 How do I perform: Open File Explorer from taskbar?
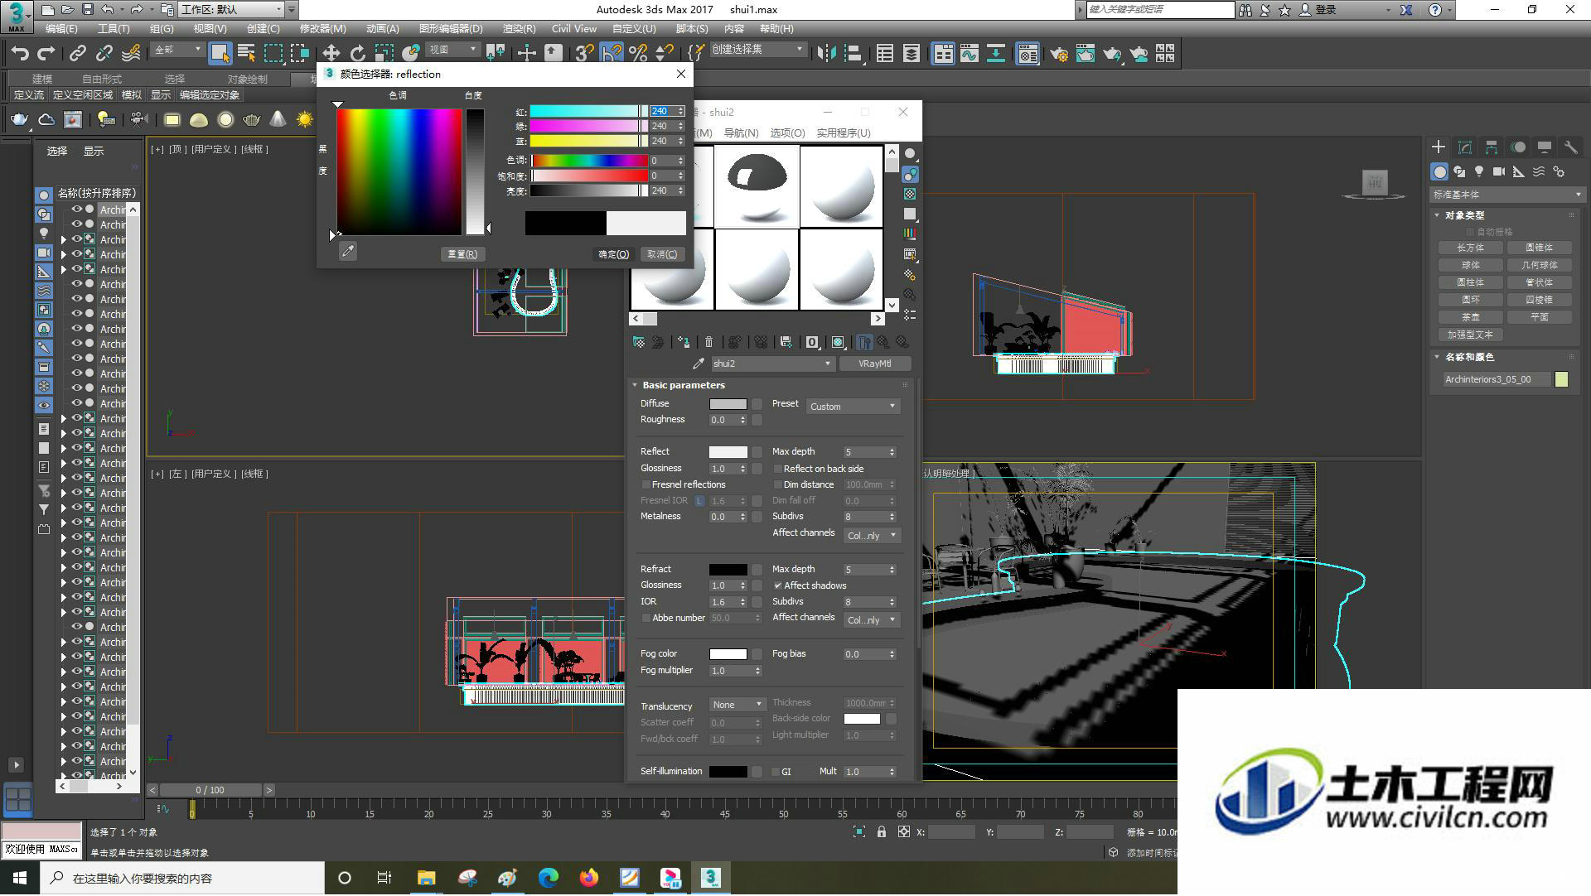[426, 878]
